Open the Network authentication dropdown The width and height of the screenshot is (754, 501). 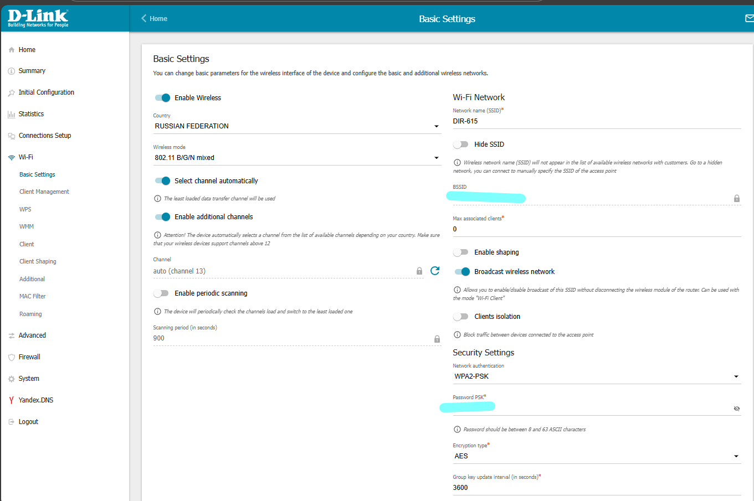coord(596,376)
